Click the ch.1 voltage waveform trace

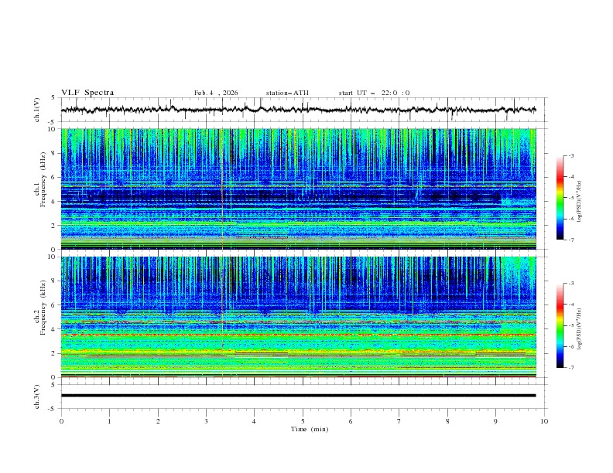click(x=298, y=110)
